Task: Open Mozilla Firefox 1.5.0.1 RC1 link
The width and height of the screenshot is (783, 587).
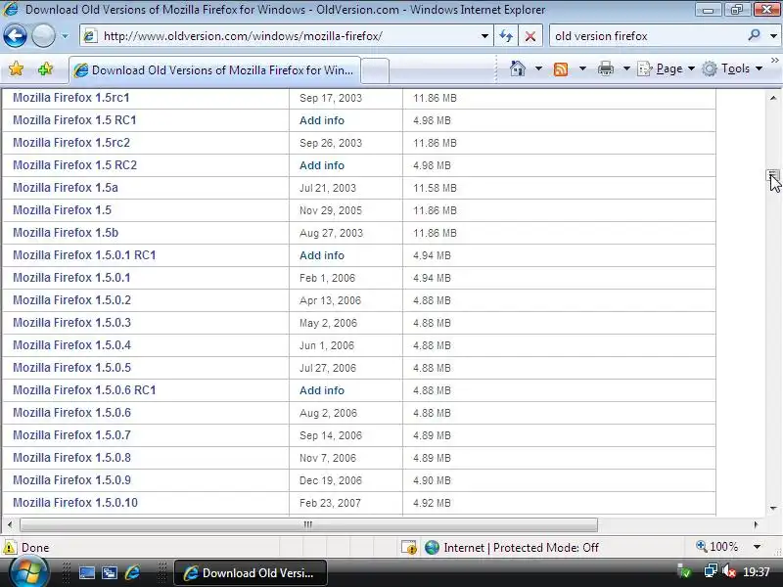Action: [x=84, y=255]
